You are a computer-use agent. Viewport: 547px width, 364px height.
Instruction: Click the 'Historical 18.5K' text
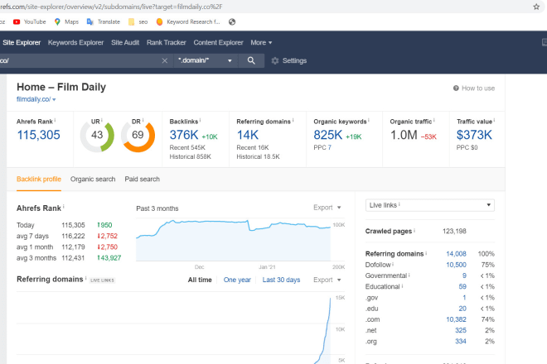click(x=258, y=156)
